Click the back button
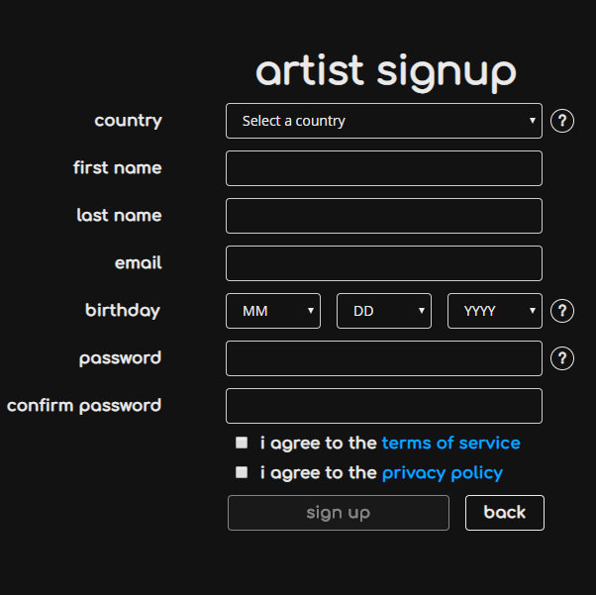The width and height of the screenshot is (596, 595). [x=504, y=512]
